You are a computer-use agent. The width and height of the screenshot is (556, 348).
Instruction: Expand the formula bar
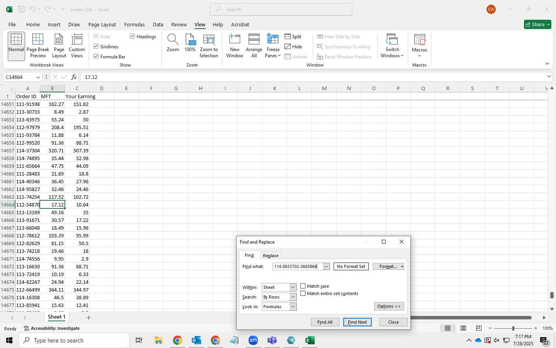click(x=549, y=77)
